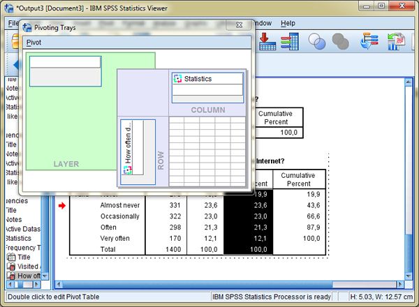Click the frequency value 331

(x=175, y=205)
